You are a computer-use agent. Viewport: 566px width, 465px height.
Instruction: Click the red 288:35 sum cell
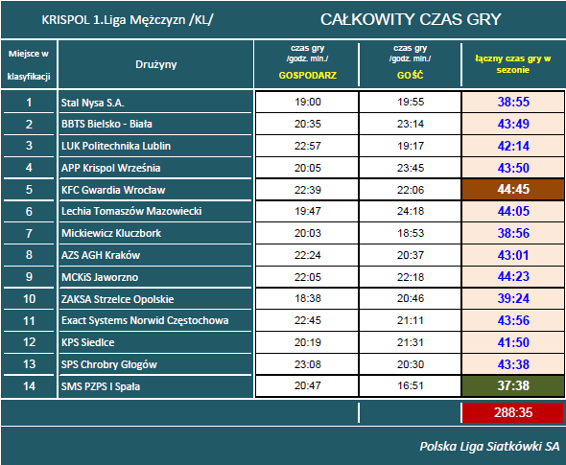click(513, 412)
